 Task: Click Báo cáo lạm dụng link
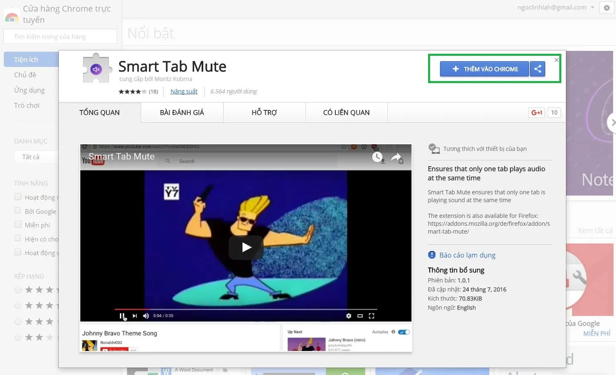pos(467,255)
